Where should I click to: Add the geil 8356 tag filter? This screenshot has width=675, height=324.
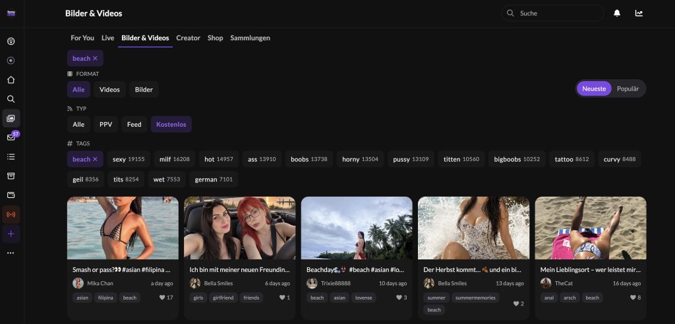[86, 179]
